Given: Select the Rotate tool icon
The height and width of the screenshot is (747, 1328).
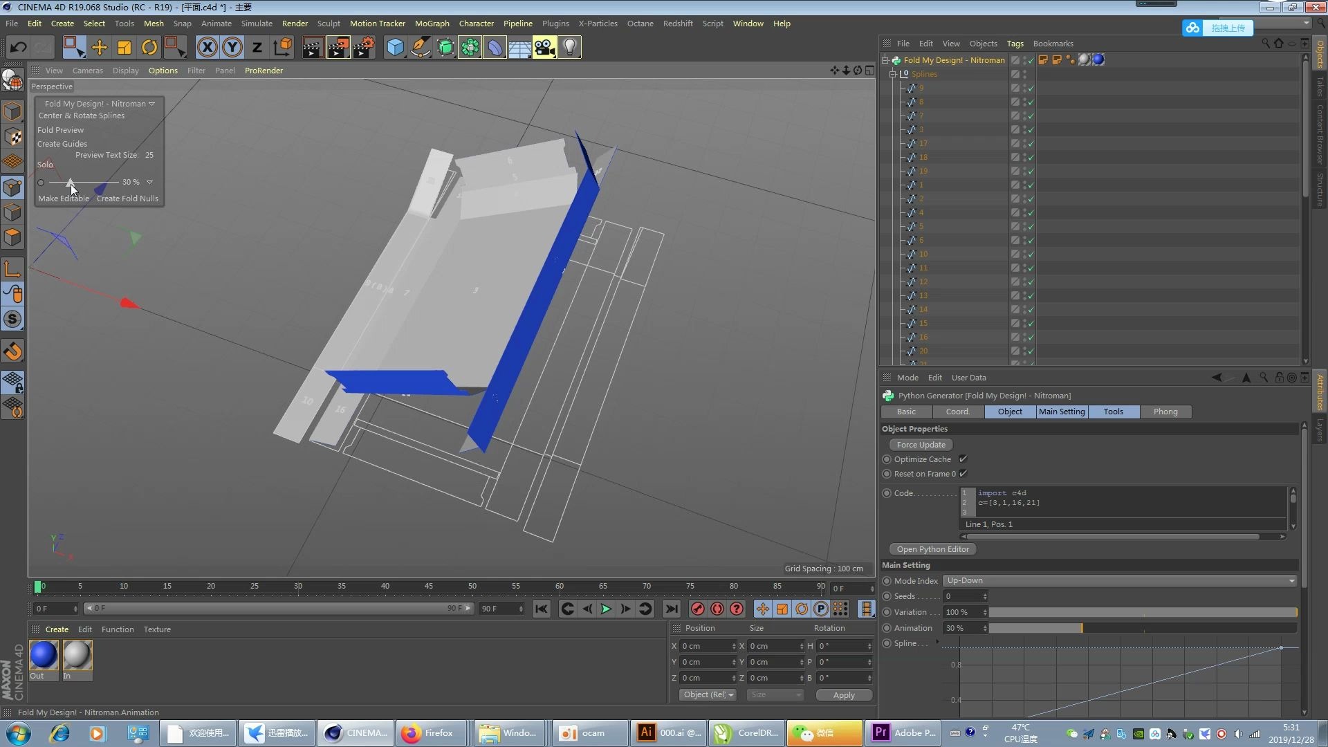Looking at the screenshot, I should 149,47.
